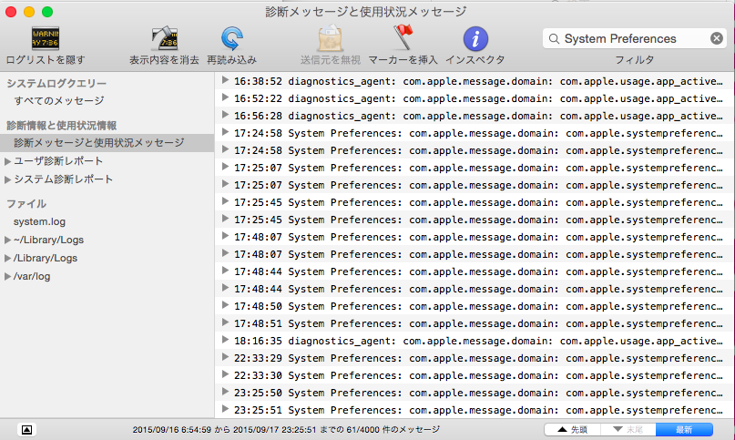Image resolution: width=735 pixels, height=440 pixels.
Task: Expand the 16:56:28 diagnostics_agent message
Action: click(225, 115)
